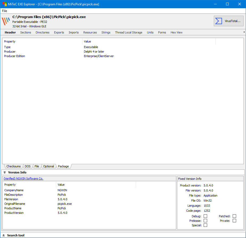Toggle the Patched checkbox
This screenshot has height=238, width=246.
(x=234, y=216)
